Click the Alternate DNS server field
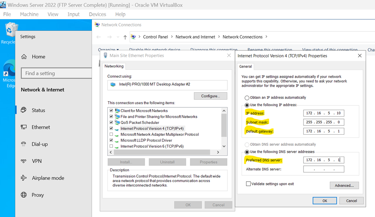Viewport: 375px width, 217px height. (x=323, y=169)
